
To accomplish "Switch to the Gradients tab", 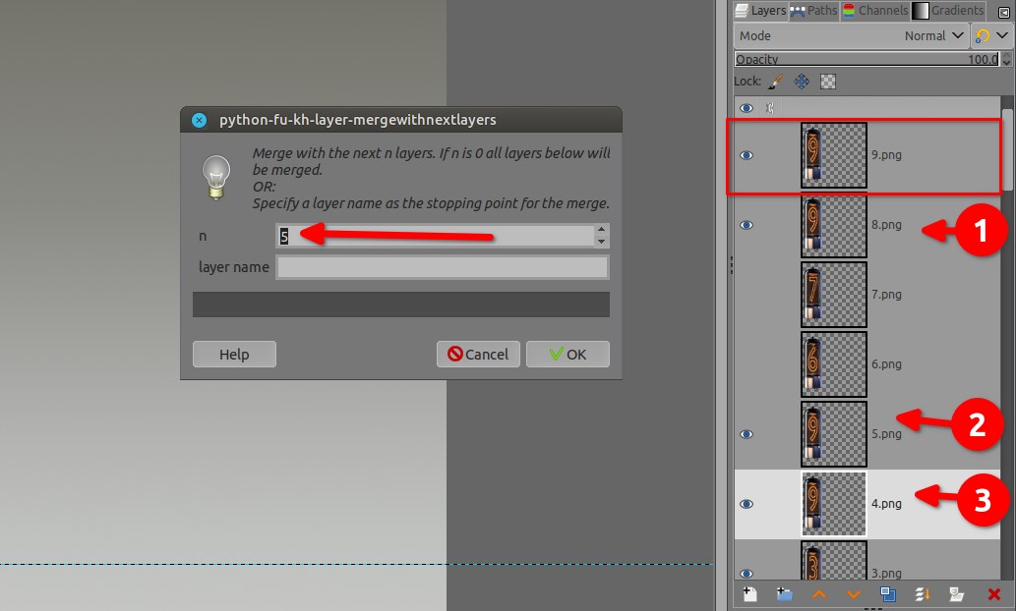I will pos(948,11).
